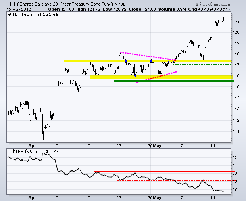Click the 117 price axis label
Screen dimensions: 246x201
236,65
